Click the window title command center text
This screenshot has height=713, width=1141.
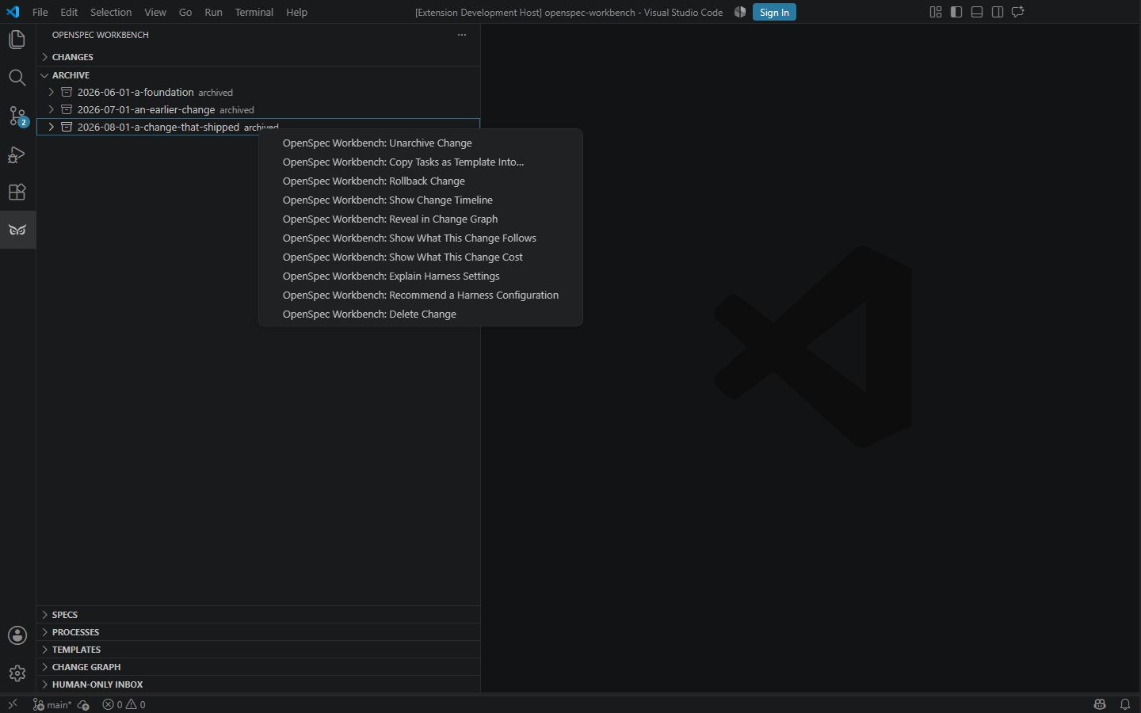[569, 12]
